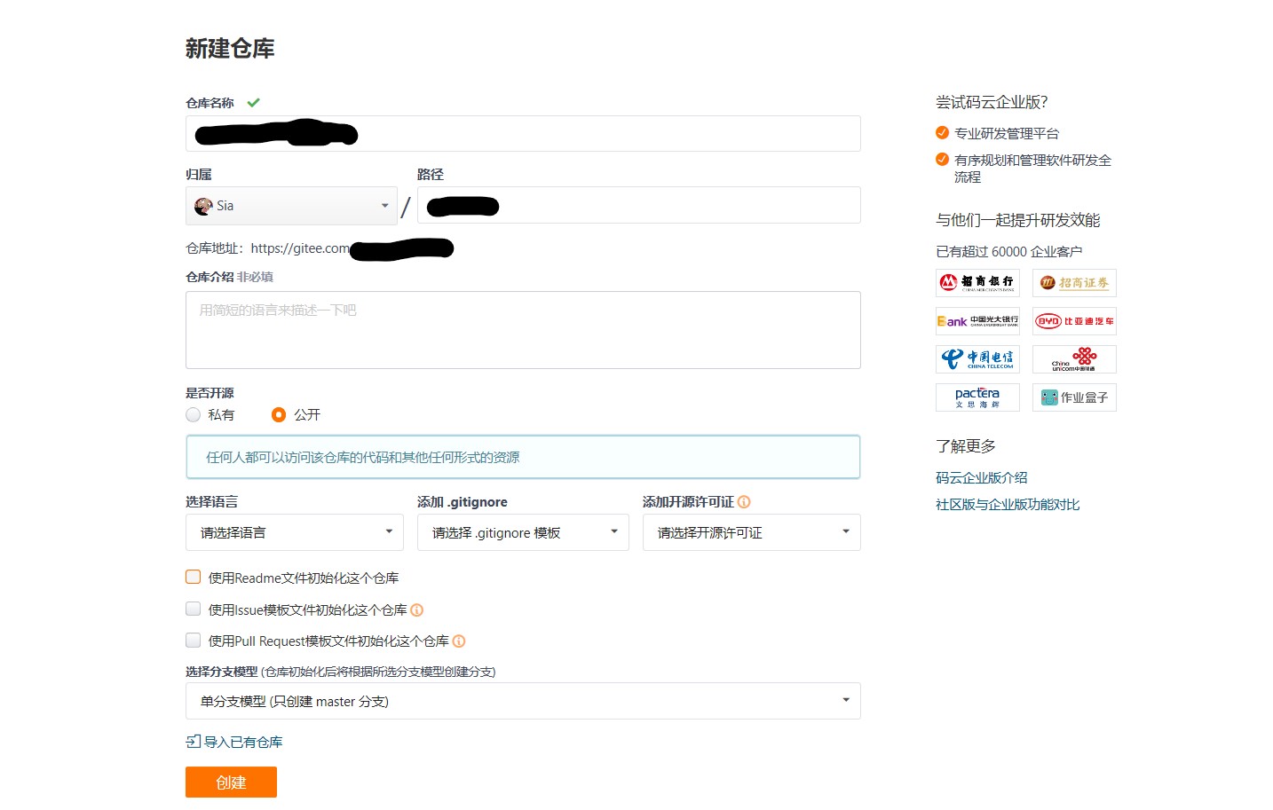
Task: Click the info icon beside 添加开源许可证
Action: [x=744, y=502]
